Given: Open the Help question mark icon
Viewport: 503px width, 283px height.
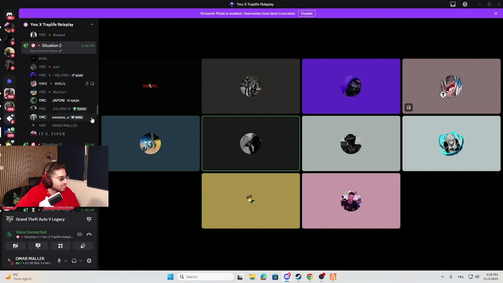Looking at the screenshot, I should tap(465, 4).
